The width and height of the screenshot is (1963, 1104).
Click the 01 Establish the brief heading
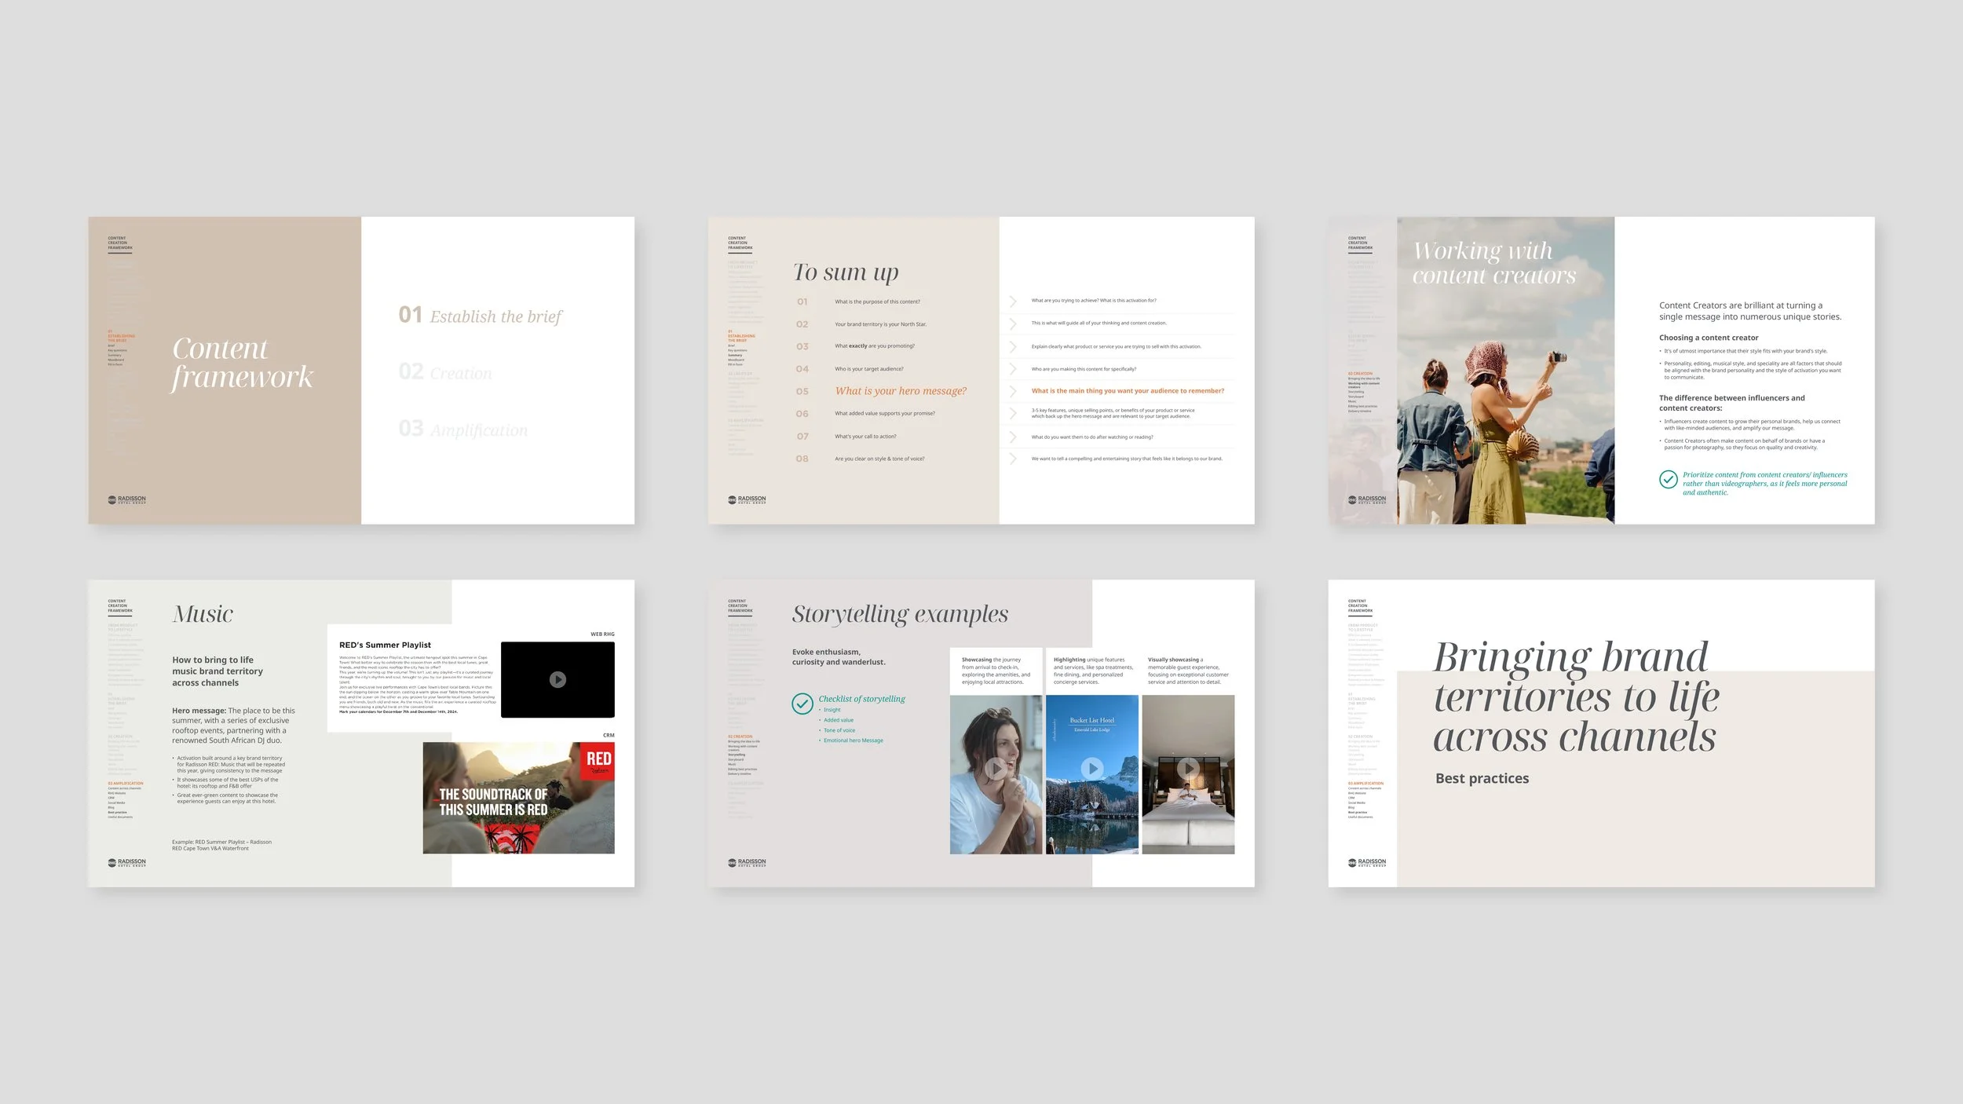coord(480,315)
